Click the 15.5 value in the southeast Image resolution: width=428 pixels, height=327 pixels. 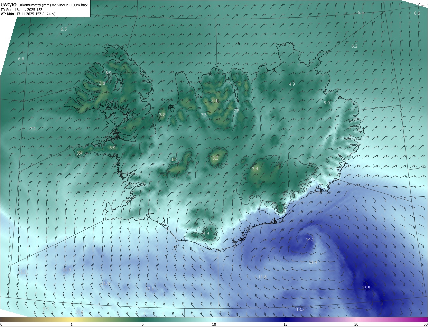point(366,288)
